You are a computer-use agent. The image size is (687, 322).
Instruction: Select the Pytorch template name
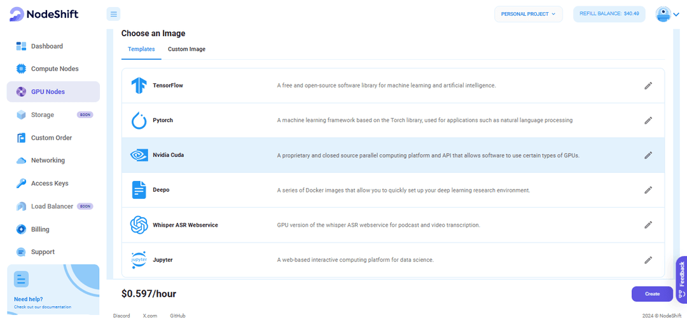click(163, 120)
